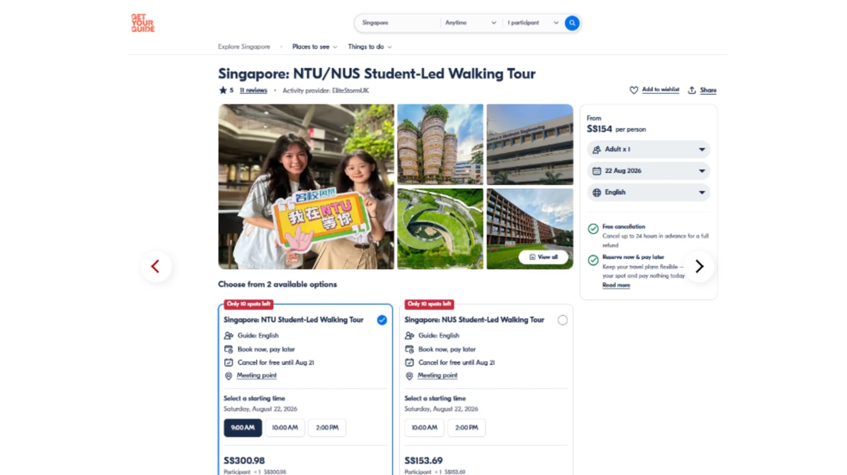
Task: Click the calendar icon beside 22 Aug 2026
Action: point(597,171)
